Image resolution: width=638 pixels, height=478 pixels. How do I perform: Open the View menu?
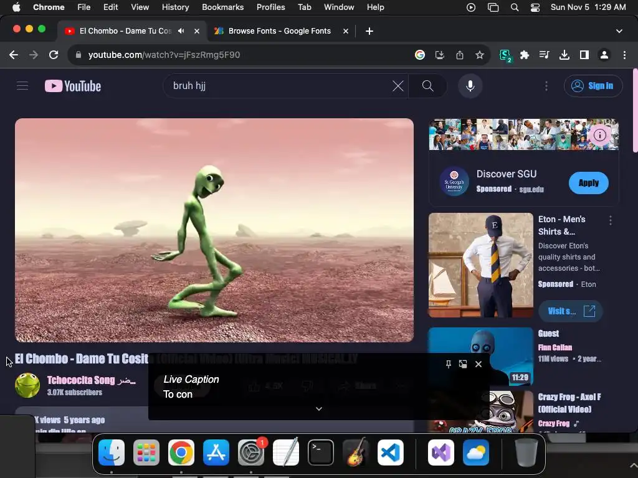140,7
